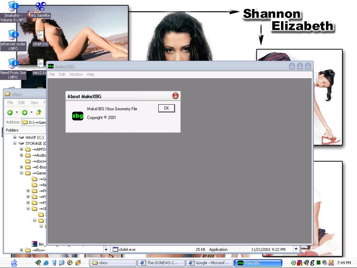
Task: Open ethernet order i.NFO desktop icon
Action: coord(13,40)
